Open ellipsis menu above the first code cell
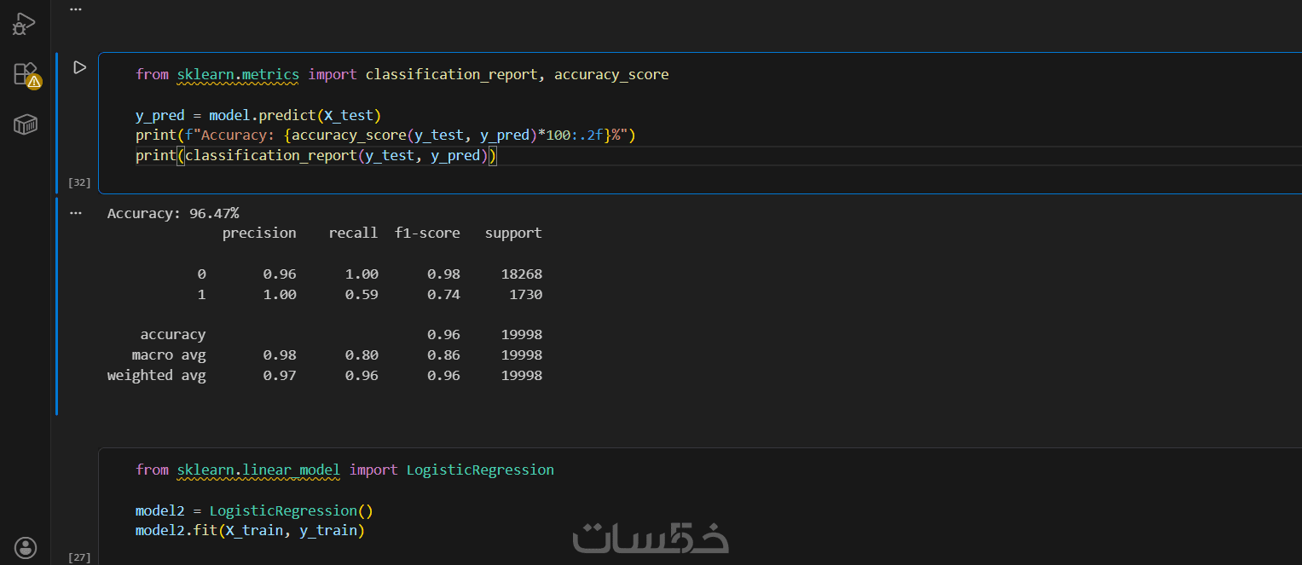Image resolution: width=1302 pixels, height=565 pixels. [x=76, y=9]
